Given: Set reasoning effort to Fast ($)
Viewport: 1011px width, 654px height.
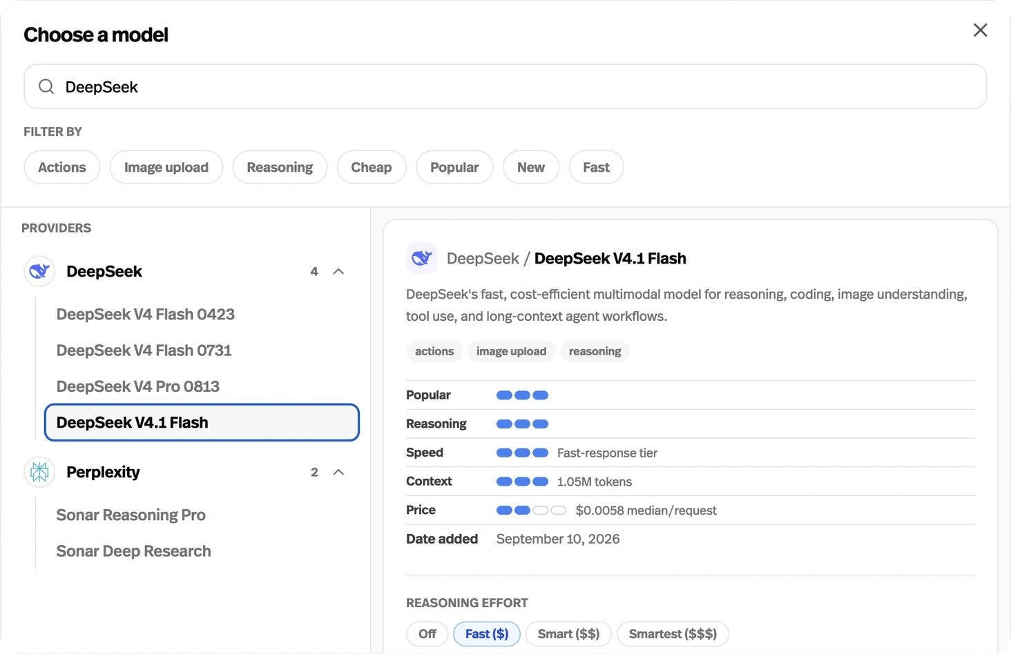Looking at the screenshot, I should (487, 634).
